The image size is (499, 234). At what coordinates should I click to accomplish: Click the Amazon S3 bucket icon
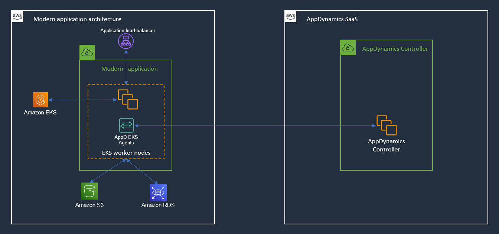[x=89, y=191]
